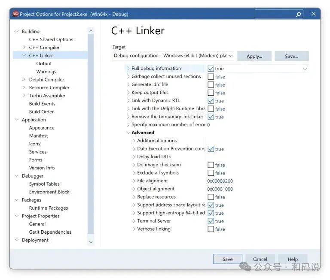This screenshot has width=330, height=280.
Task: Click the RAD Studio logo in title bar
Action: click(15, 14)
